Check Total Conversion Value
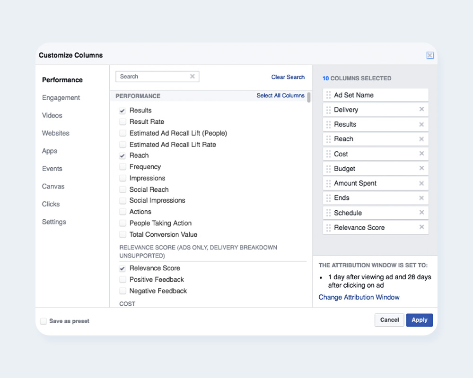473x378 pixels. point(123,234)
